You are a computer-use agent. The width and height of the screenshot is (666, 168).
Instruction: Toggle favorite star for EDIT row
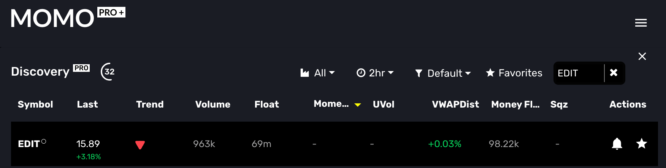pyautogui.click(x=642, y=144)
